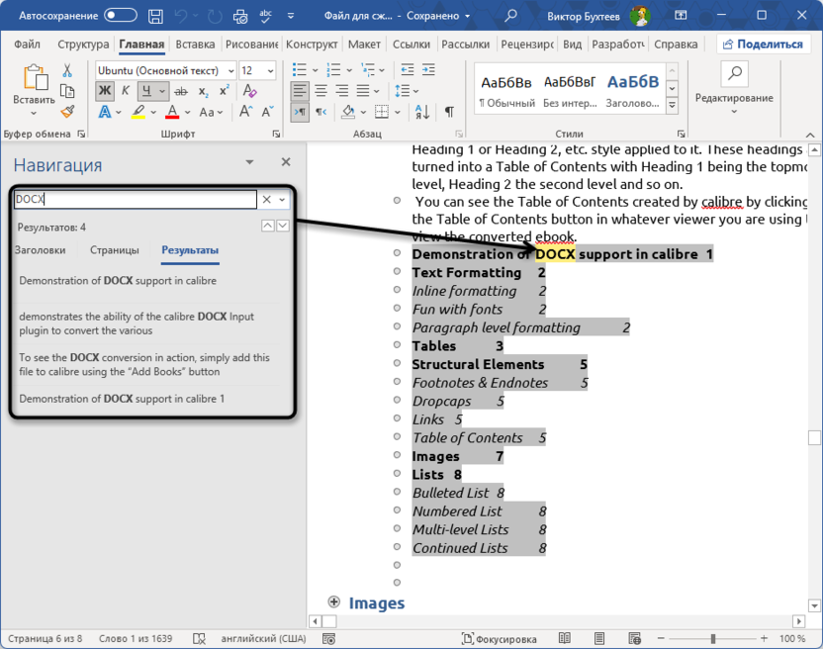This screenshot has width=823, height=649.
Task: Click the center alignment icon
Action: coord(321,91)
